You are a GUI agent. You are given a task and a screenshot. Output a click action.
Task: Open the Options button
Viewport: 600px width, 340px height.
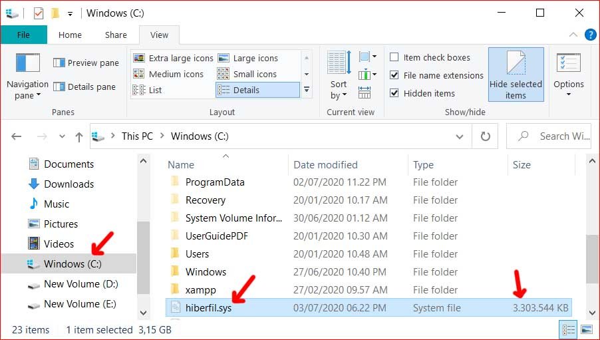(x=569, y=75)
